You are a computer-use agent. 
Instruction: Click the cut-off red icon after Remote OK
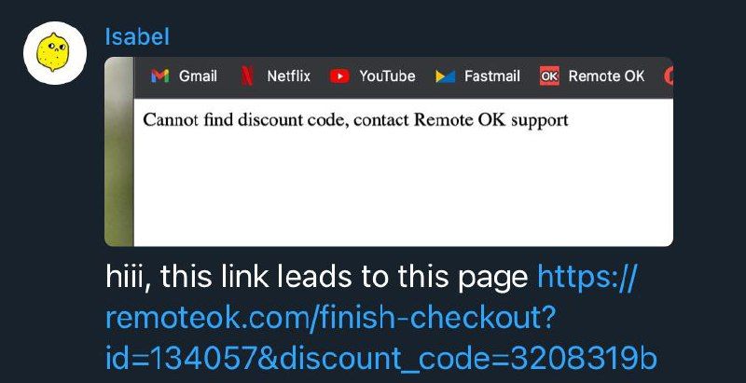669,76
